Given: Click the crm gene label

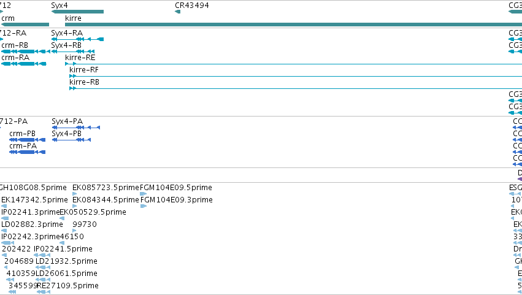Looking at the screenshot, I should coord(8,18).
